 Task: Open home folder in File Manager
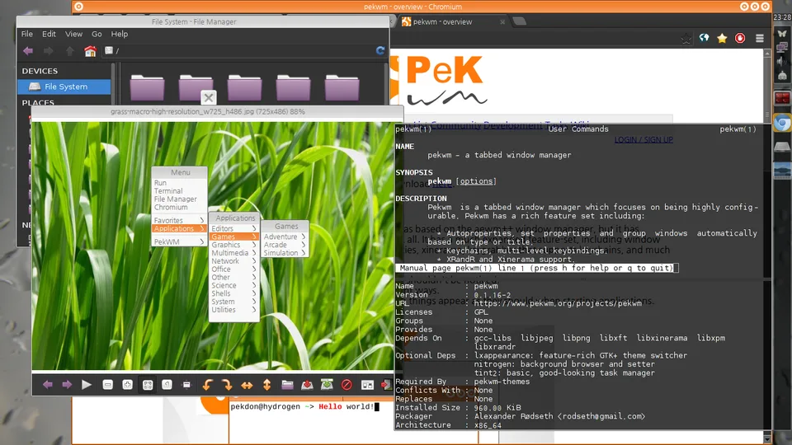90,51
